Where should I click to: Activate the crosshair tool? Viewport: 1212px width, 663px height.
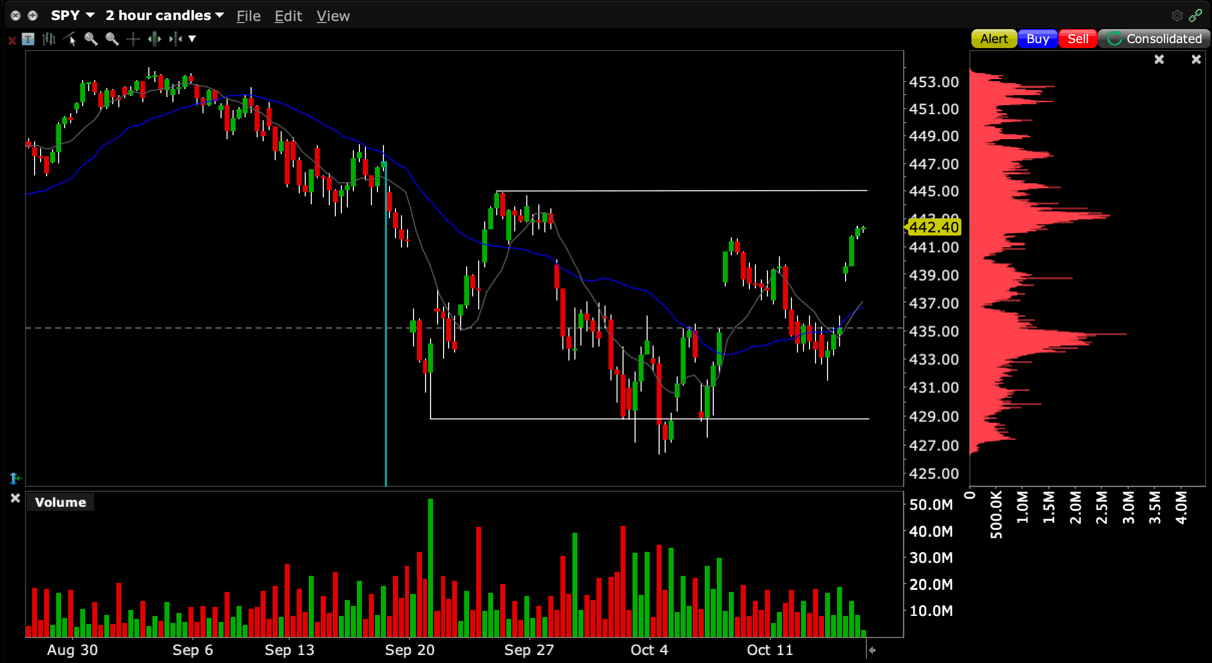click(133, 39)
